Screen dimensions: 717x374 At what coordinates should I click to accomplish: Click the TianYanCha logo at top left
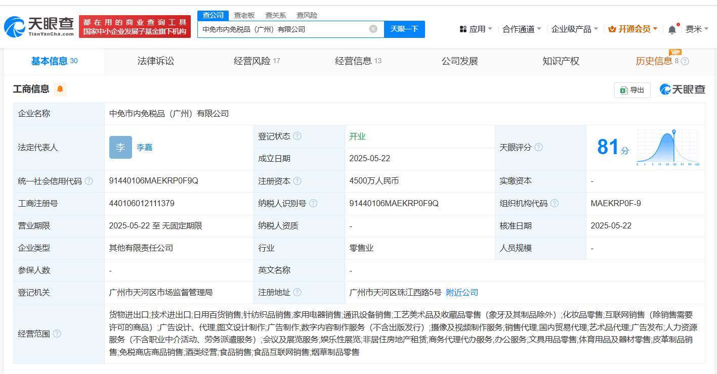(x=39, y=27)
